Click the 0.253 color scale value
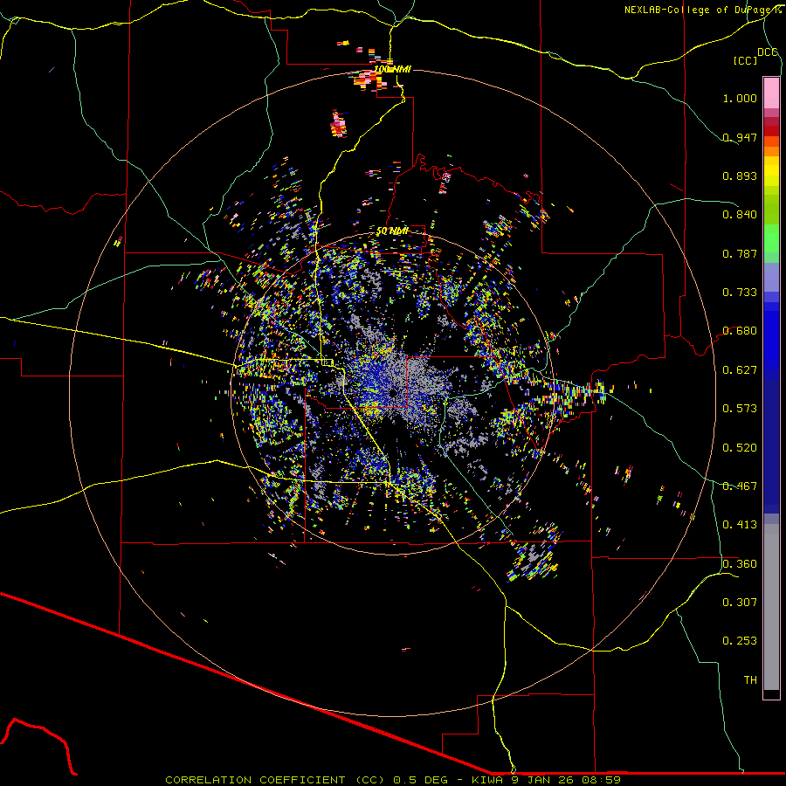 [740, 641]
